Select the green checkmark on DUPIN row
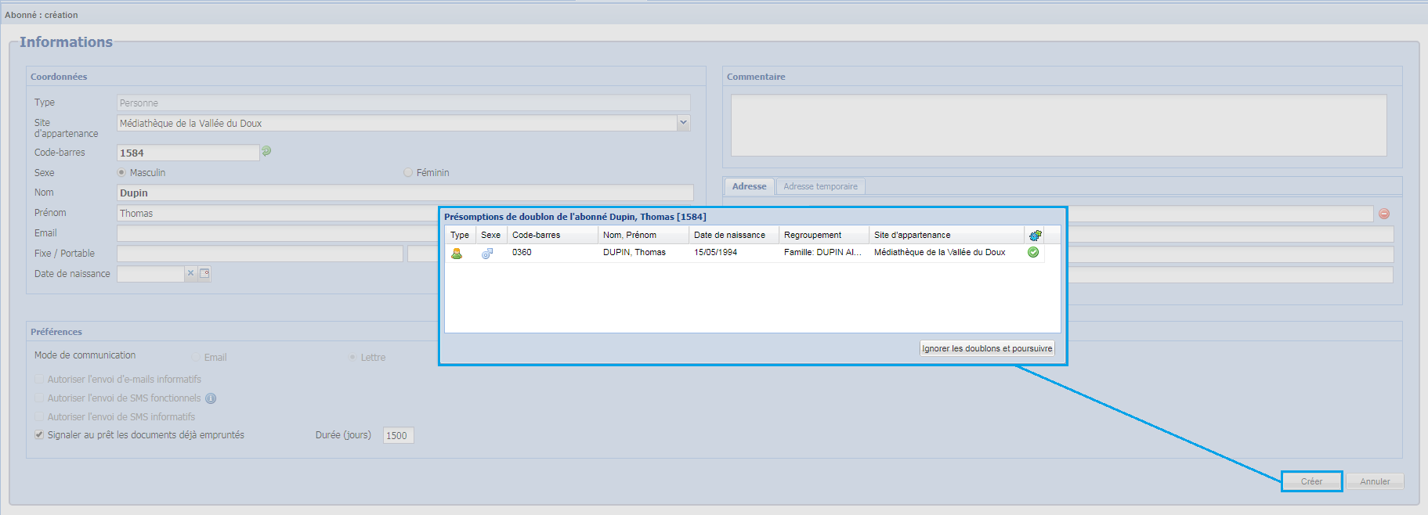1428x515 pixels. click(1033, 252)
